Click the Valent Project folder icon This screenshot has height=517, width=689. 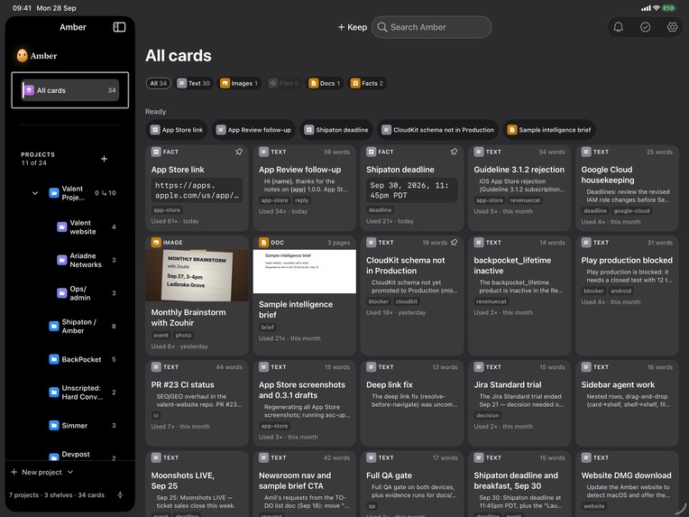(53, 192)
